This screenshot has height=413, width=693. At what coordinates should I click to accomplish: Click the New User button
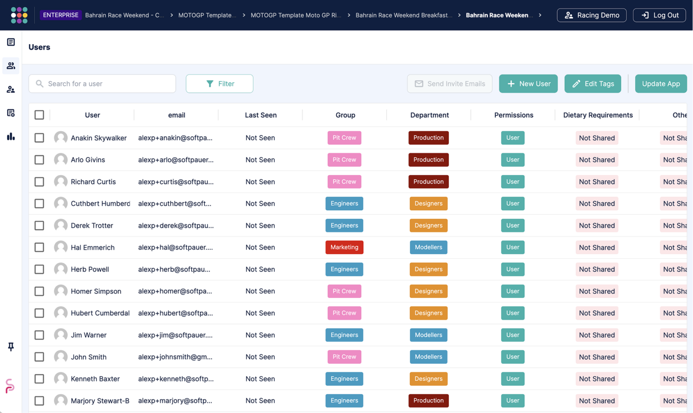tap(528, 84)
